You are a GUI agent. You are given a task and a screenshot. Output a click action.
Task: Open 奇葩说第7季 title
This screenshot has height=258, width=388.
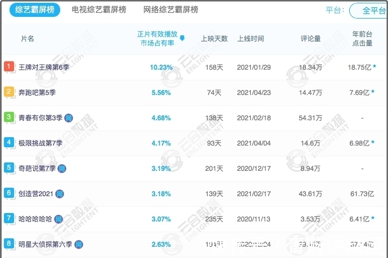[x=37, y=169]
